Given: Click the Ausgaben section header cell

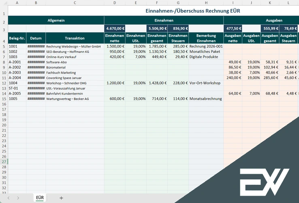Looking at the screenshot, I should tap(274, 20).
